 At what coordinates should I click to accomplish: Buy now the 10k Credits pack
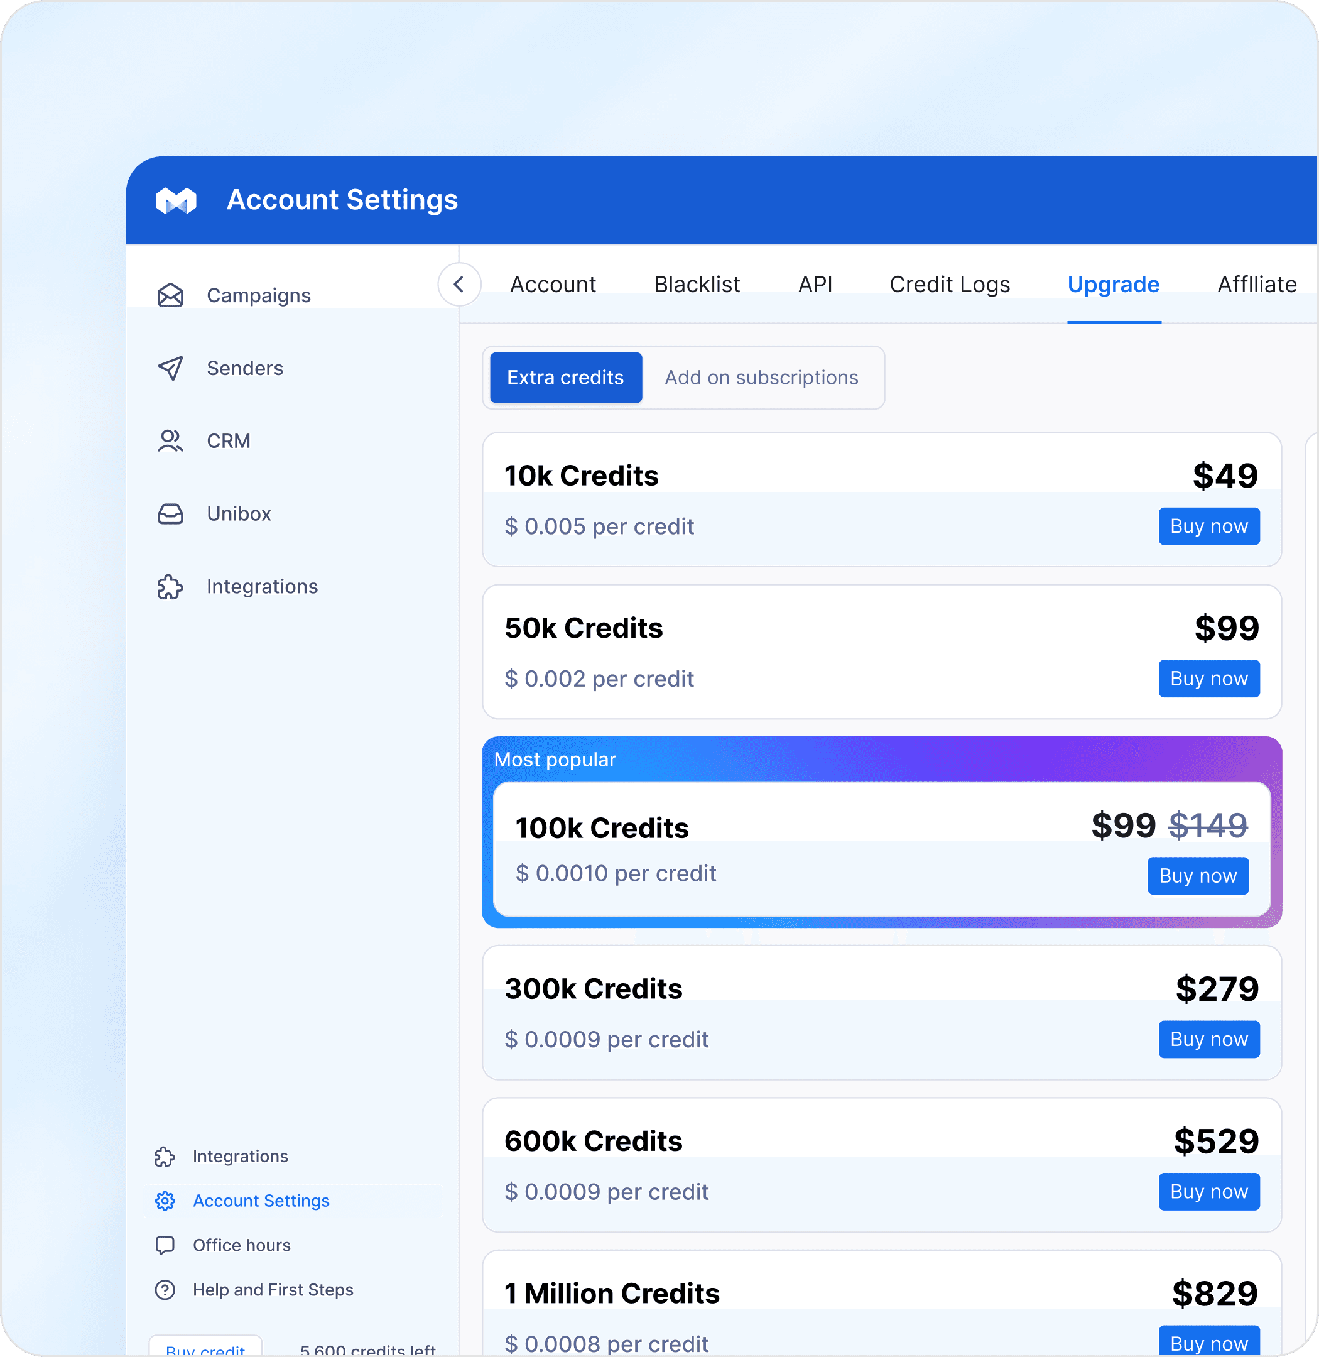(x=1208, y=526)
